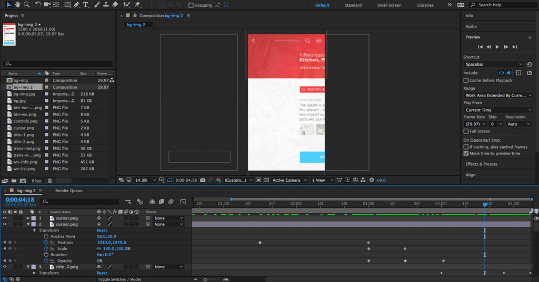Viewport: 539px width, 282px height.
Task: Jump to the first frame in Preview
Action: click(480, 47)
